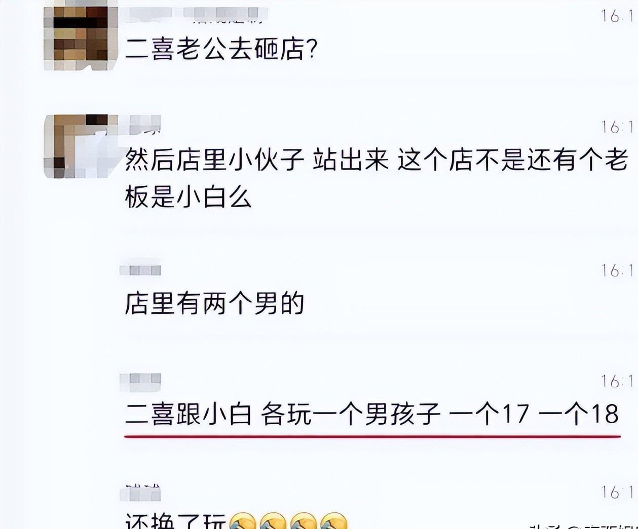Image resolution: width=638 pixels, height=529 pixels.
Task: Click the blurred username above '店里有两个男的'
Action: [x=140, y=270]
